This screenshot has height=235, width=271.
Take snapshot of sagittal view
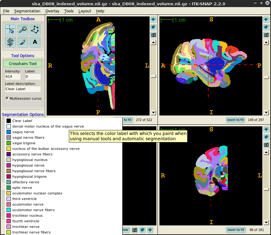click(x=266, y=35)
